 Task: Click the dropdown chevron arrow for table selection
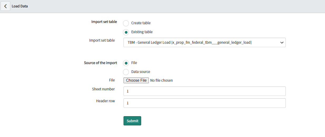[x=282, y=42]
